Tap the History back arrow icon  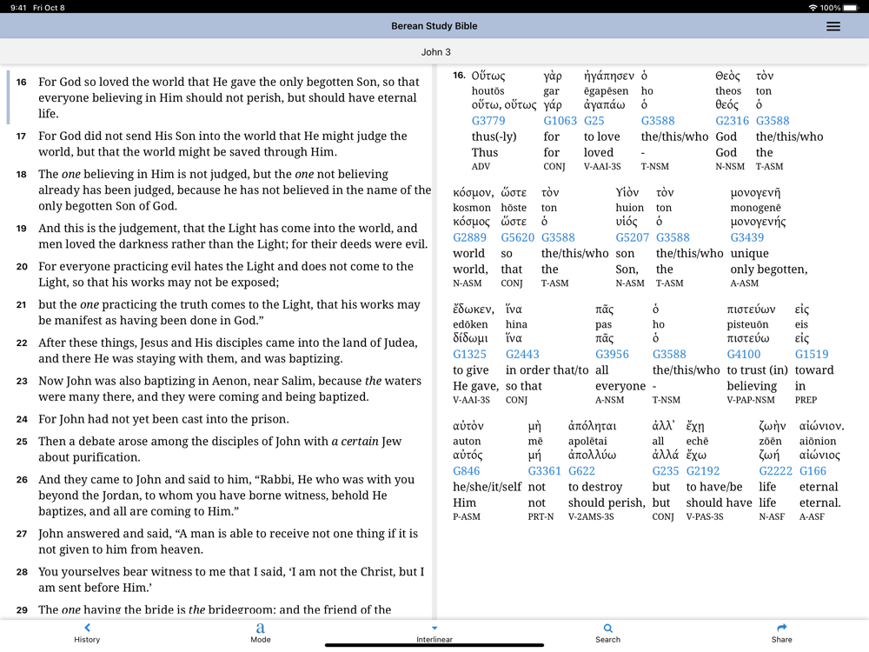(87, 628)
